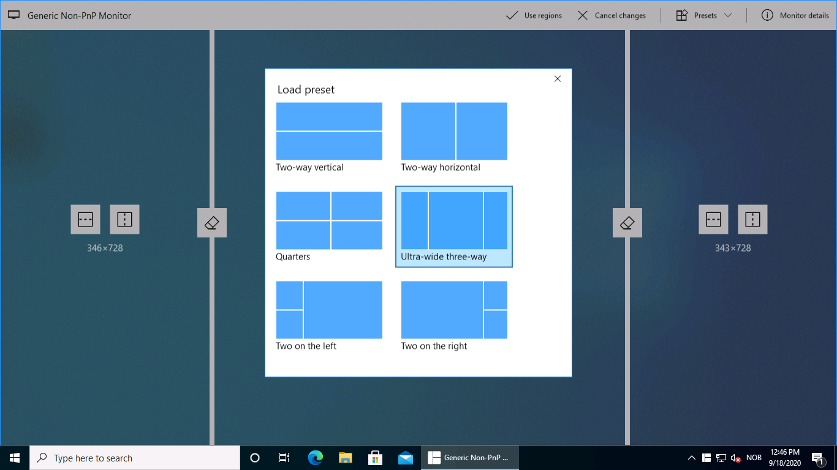Pick the Two on the left preset
837x470 pixels.
point(329,310)
